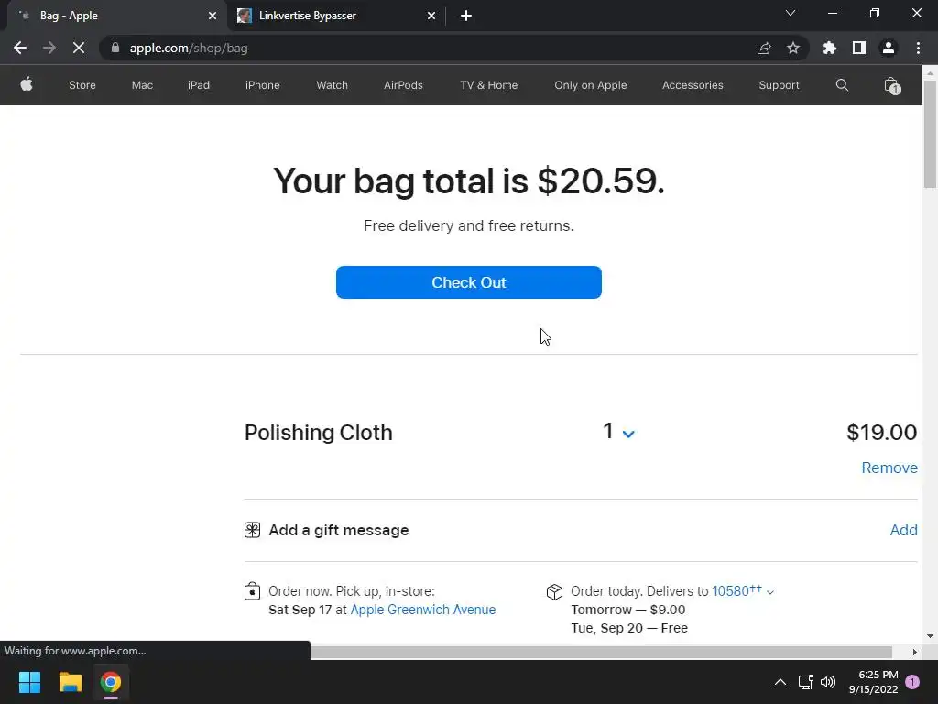This screenshot has height=704, width=938.
Task: Click the 'Tue, Sep 20 — Free' text
Action: pyautogui.click(x=629, y=628)
